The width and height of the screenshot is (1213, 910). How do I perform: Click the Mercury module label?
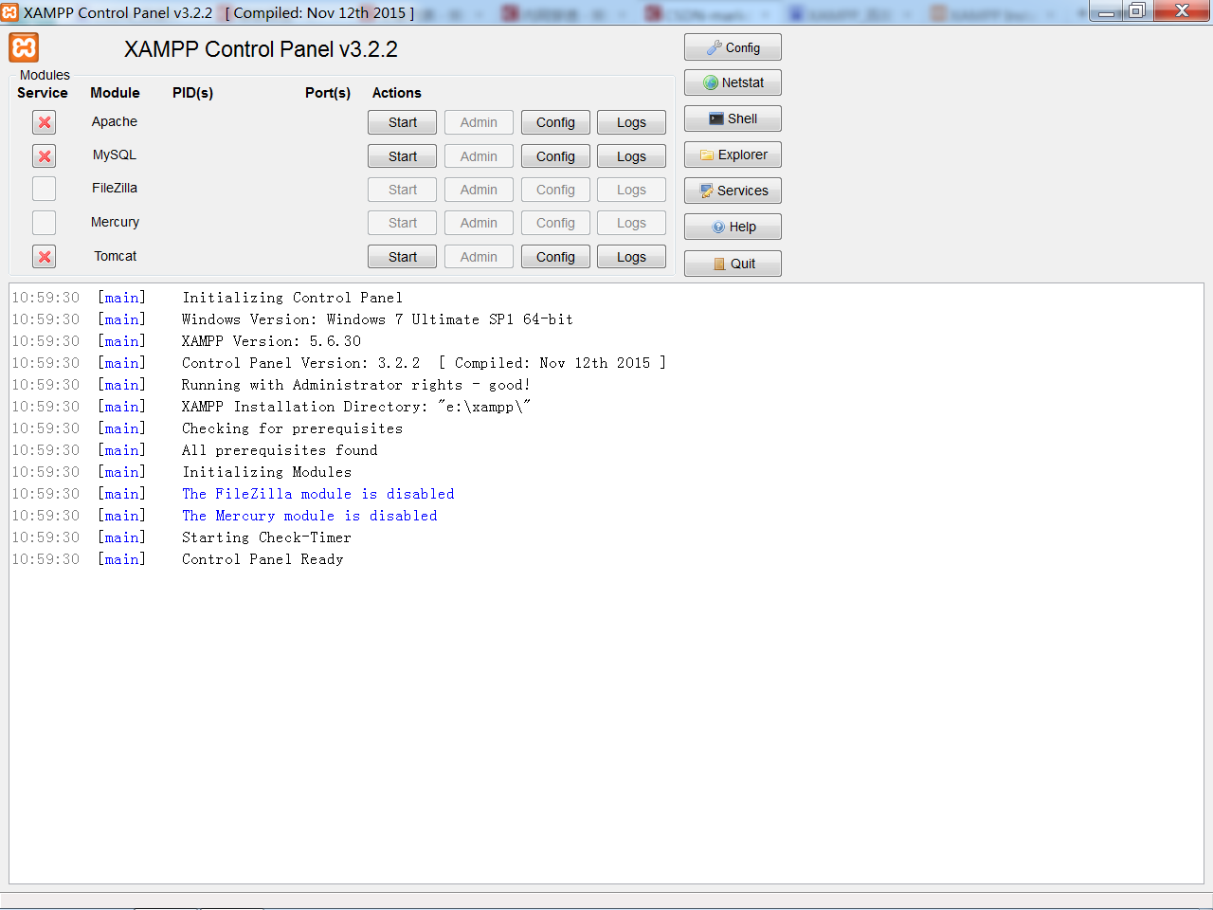115,222
